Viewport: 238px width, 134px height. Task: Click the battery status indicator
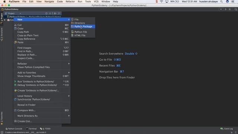(174, 1)
